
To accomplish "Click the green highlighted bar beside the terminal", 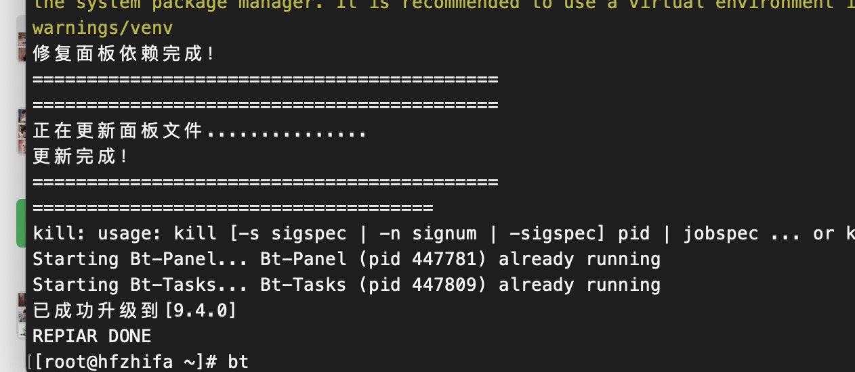I will [20, 223].
